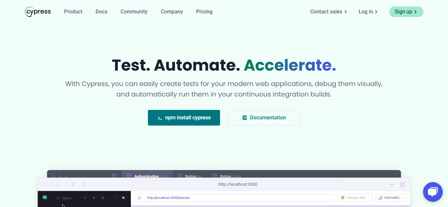The height and width of the screenshot is (207, 448).
Task: Click the stop button in test runner
Action: click(x=124, y=198)
